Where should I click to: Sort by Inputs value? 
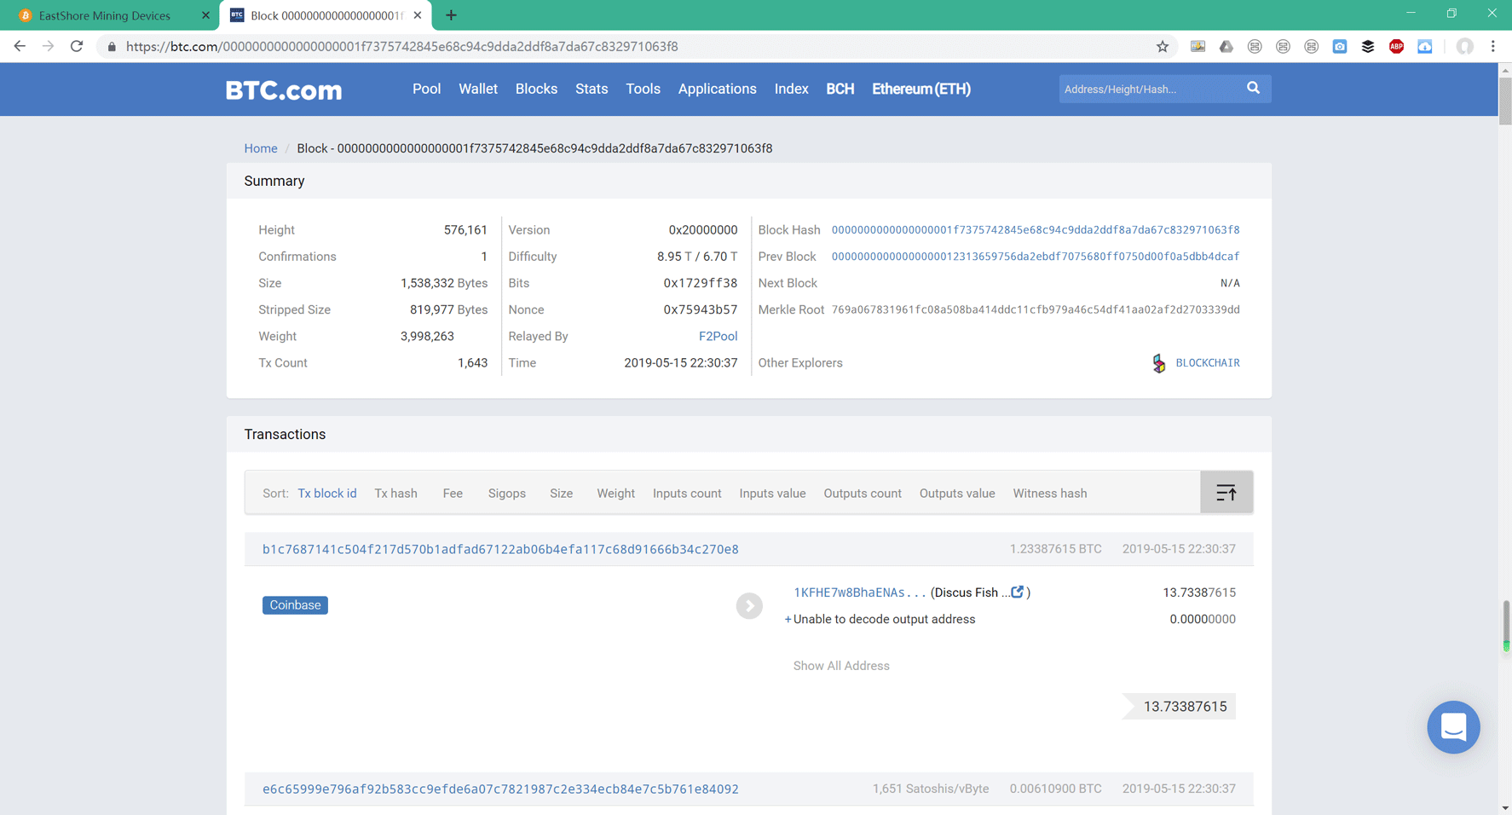pyautogui.click(x=772, y=494)
